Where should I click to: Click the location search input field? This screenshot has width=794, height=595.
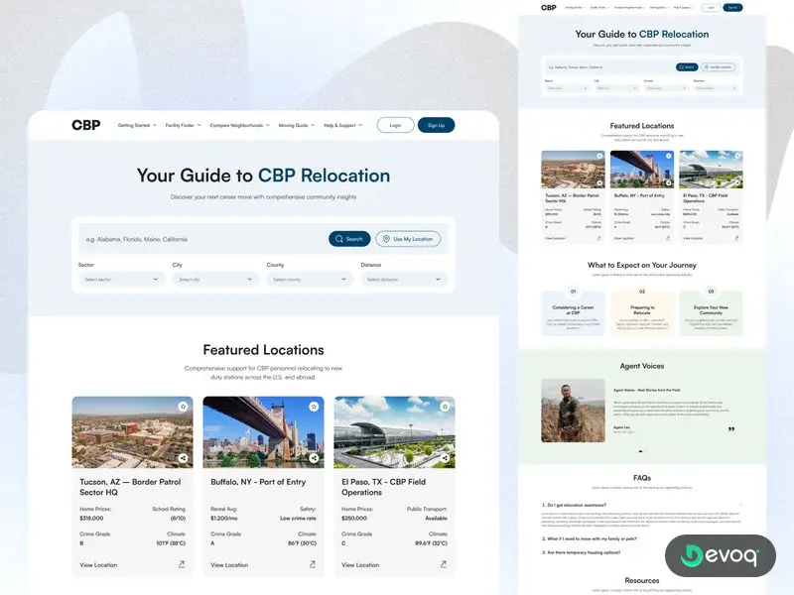(202, 239)
